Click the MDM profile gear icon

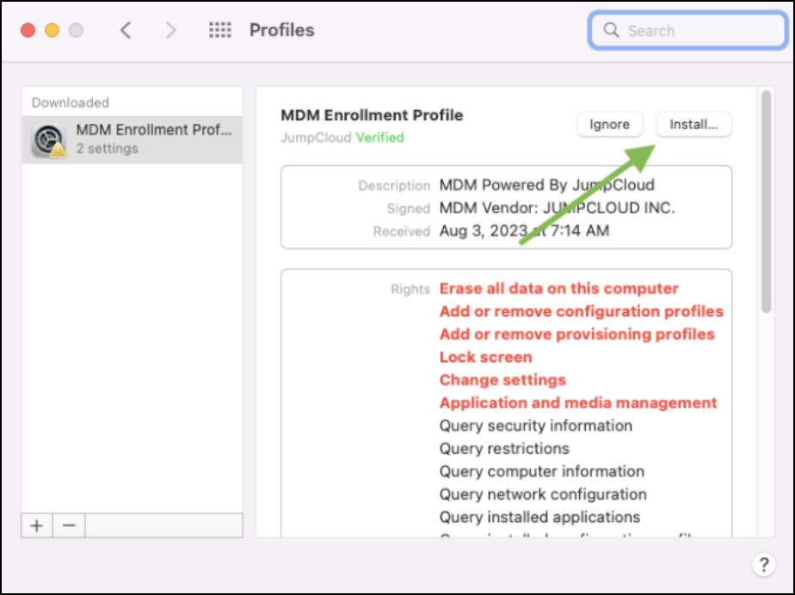click(47, 139)
